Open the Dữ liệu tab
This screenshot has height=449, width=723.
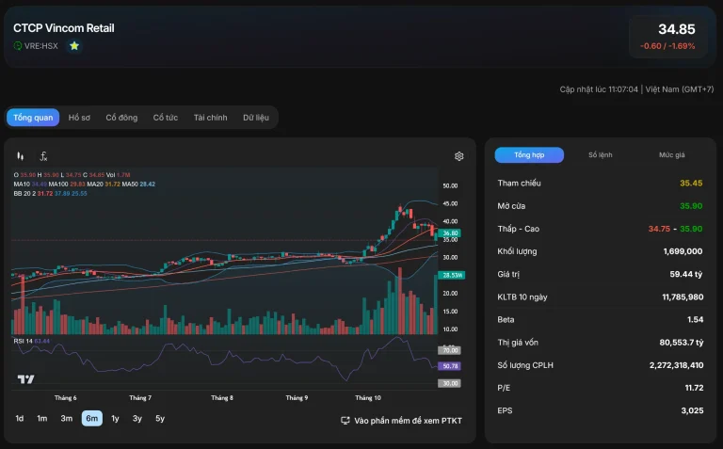(256, 118)
